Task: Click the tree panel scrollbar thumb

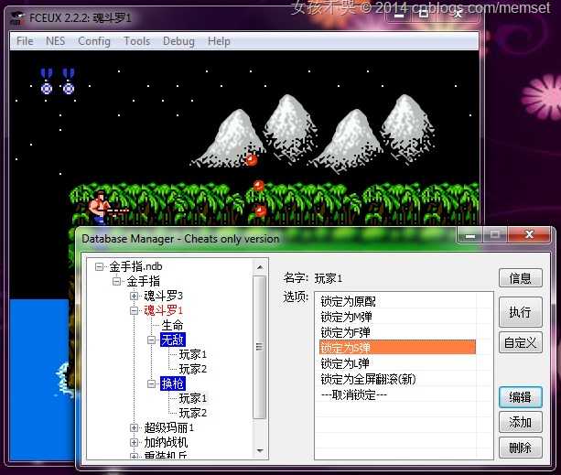Action: (x=260, y=347)
